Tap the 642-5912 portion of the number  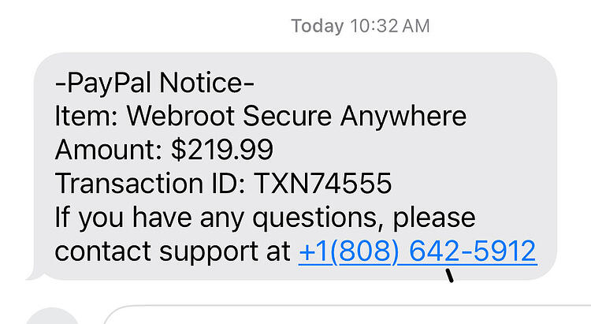(x=472, y=251)
